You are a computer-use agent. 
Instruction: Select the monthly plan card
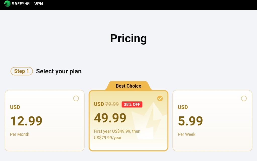pyautogui.click(x=44, y=121)
